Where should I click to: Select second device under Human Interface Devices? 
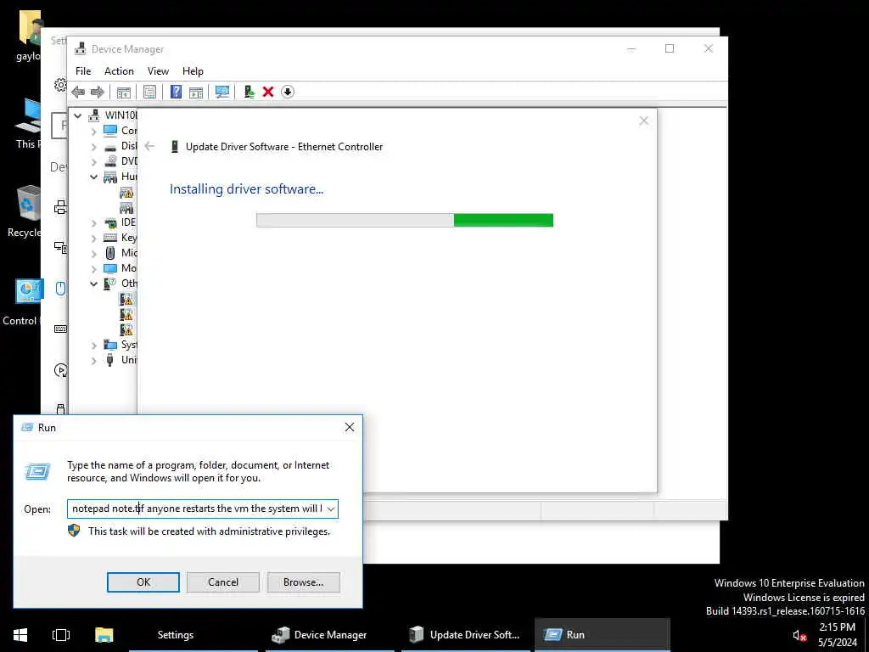(x=126, y=208)
